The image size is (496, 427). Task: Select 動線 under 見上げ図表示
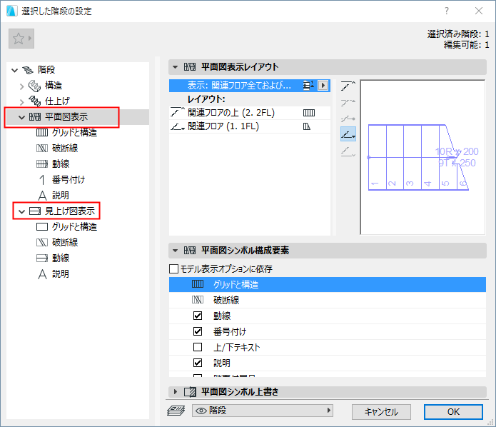pos(61,258)
